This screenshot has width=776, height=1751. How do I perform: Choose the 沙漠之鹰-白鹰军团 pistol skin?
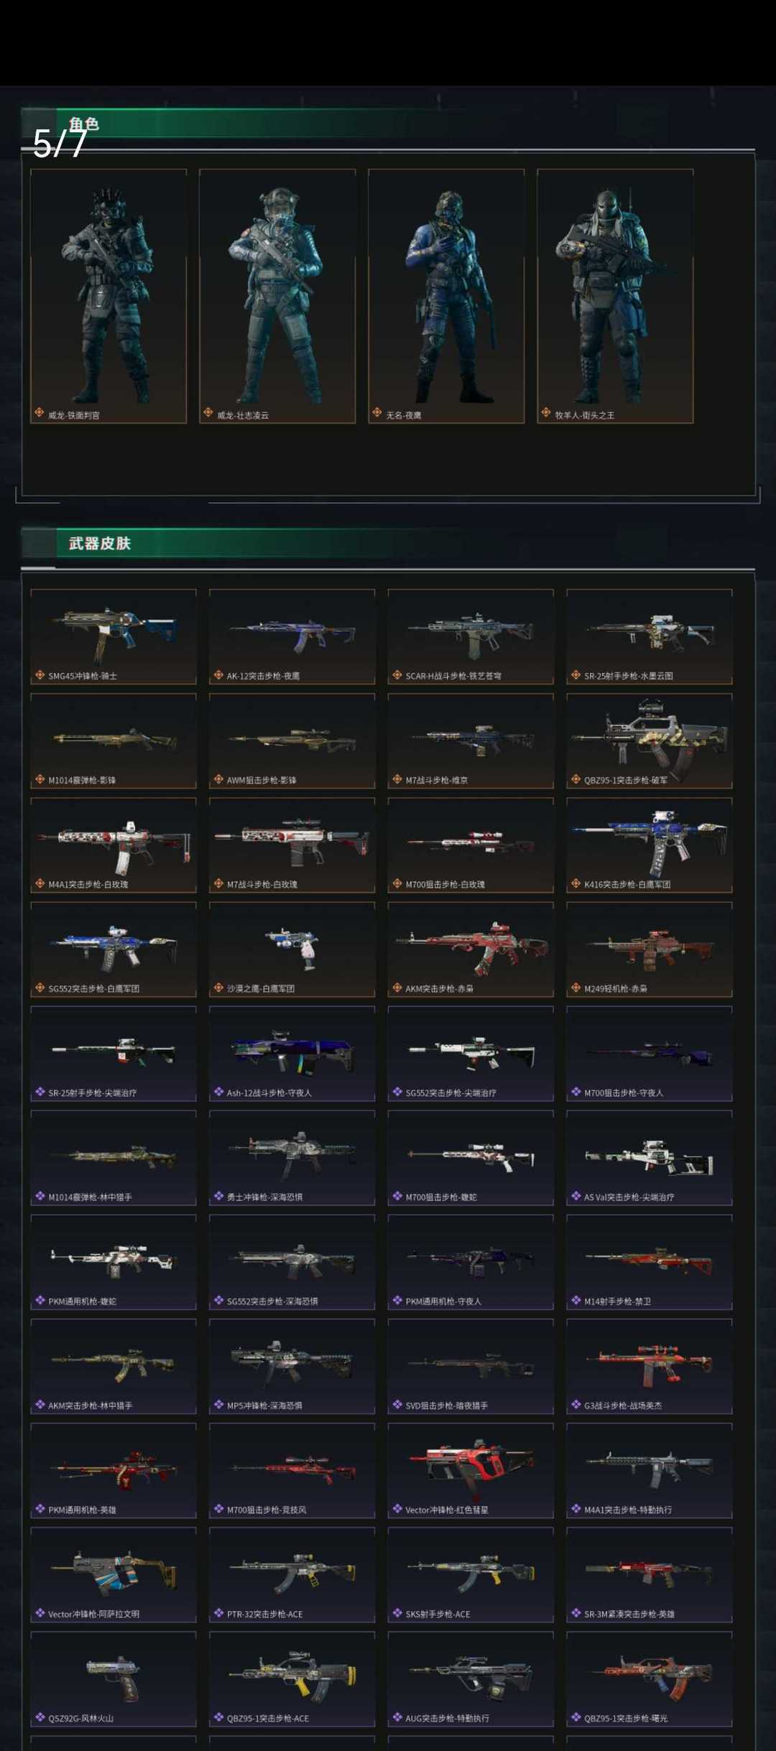pos(292,949)
